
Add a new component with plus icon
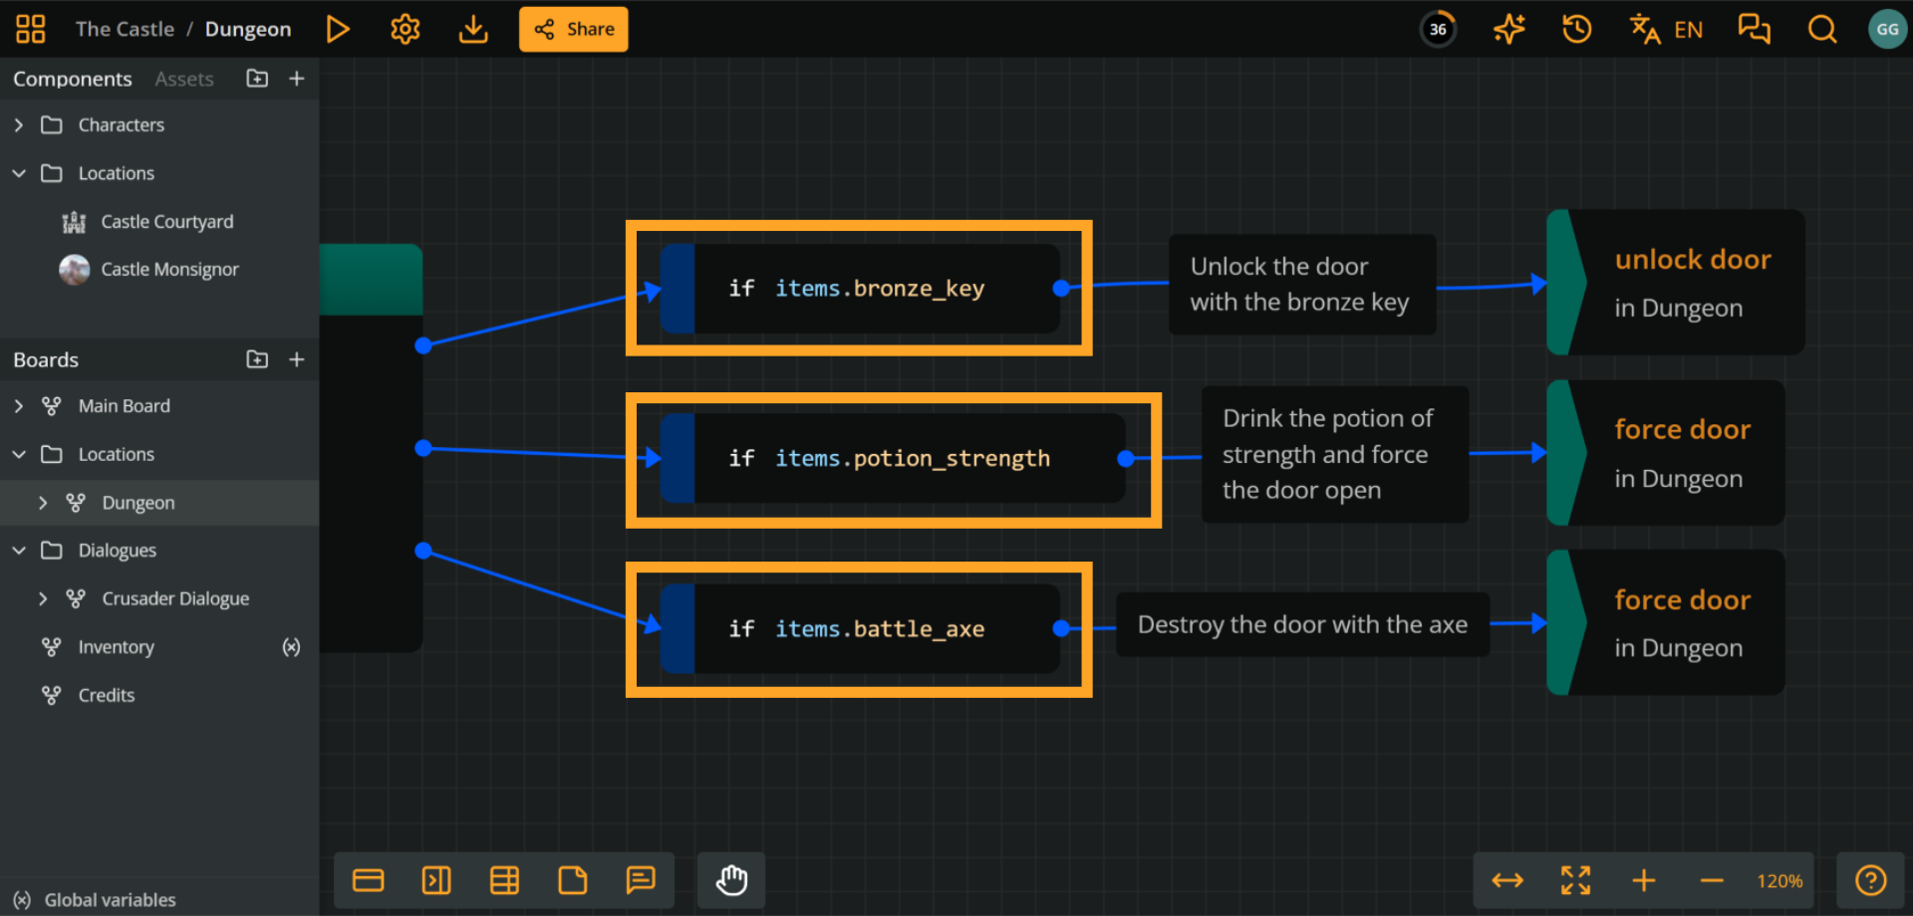pyautogui.click(x=297, y=79)
